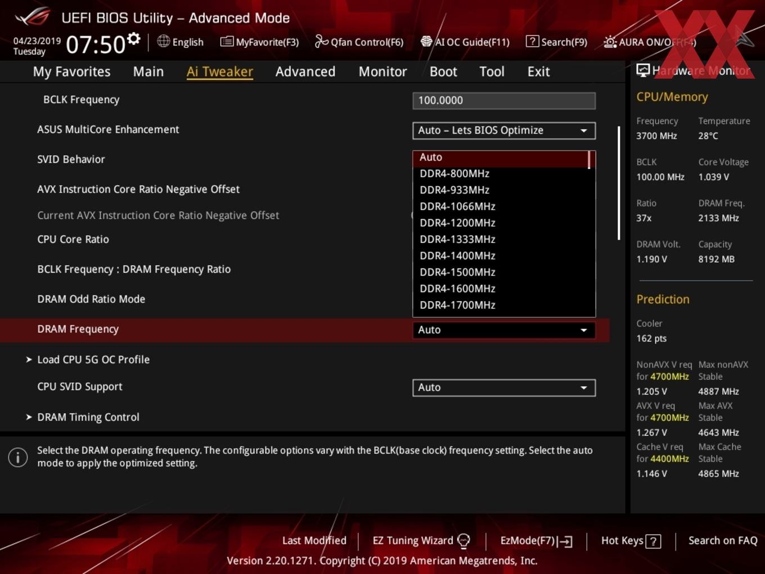Image resolution: width=765 pixels, height=574 pixels.
Task: Choose DDR4-800MHz option
Action: [454, 174]
